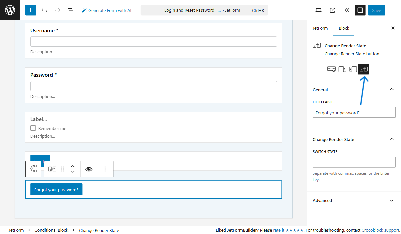Click the WordPress logo
Viewport: 401px width, 234px height.
pyautogui.click(x=10, y=10)
